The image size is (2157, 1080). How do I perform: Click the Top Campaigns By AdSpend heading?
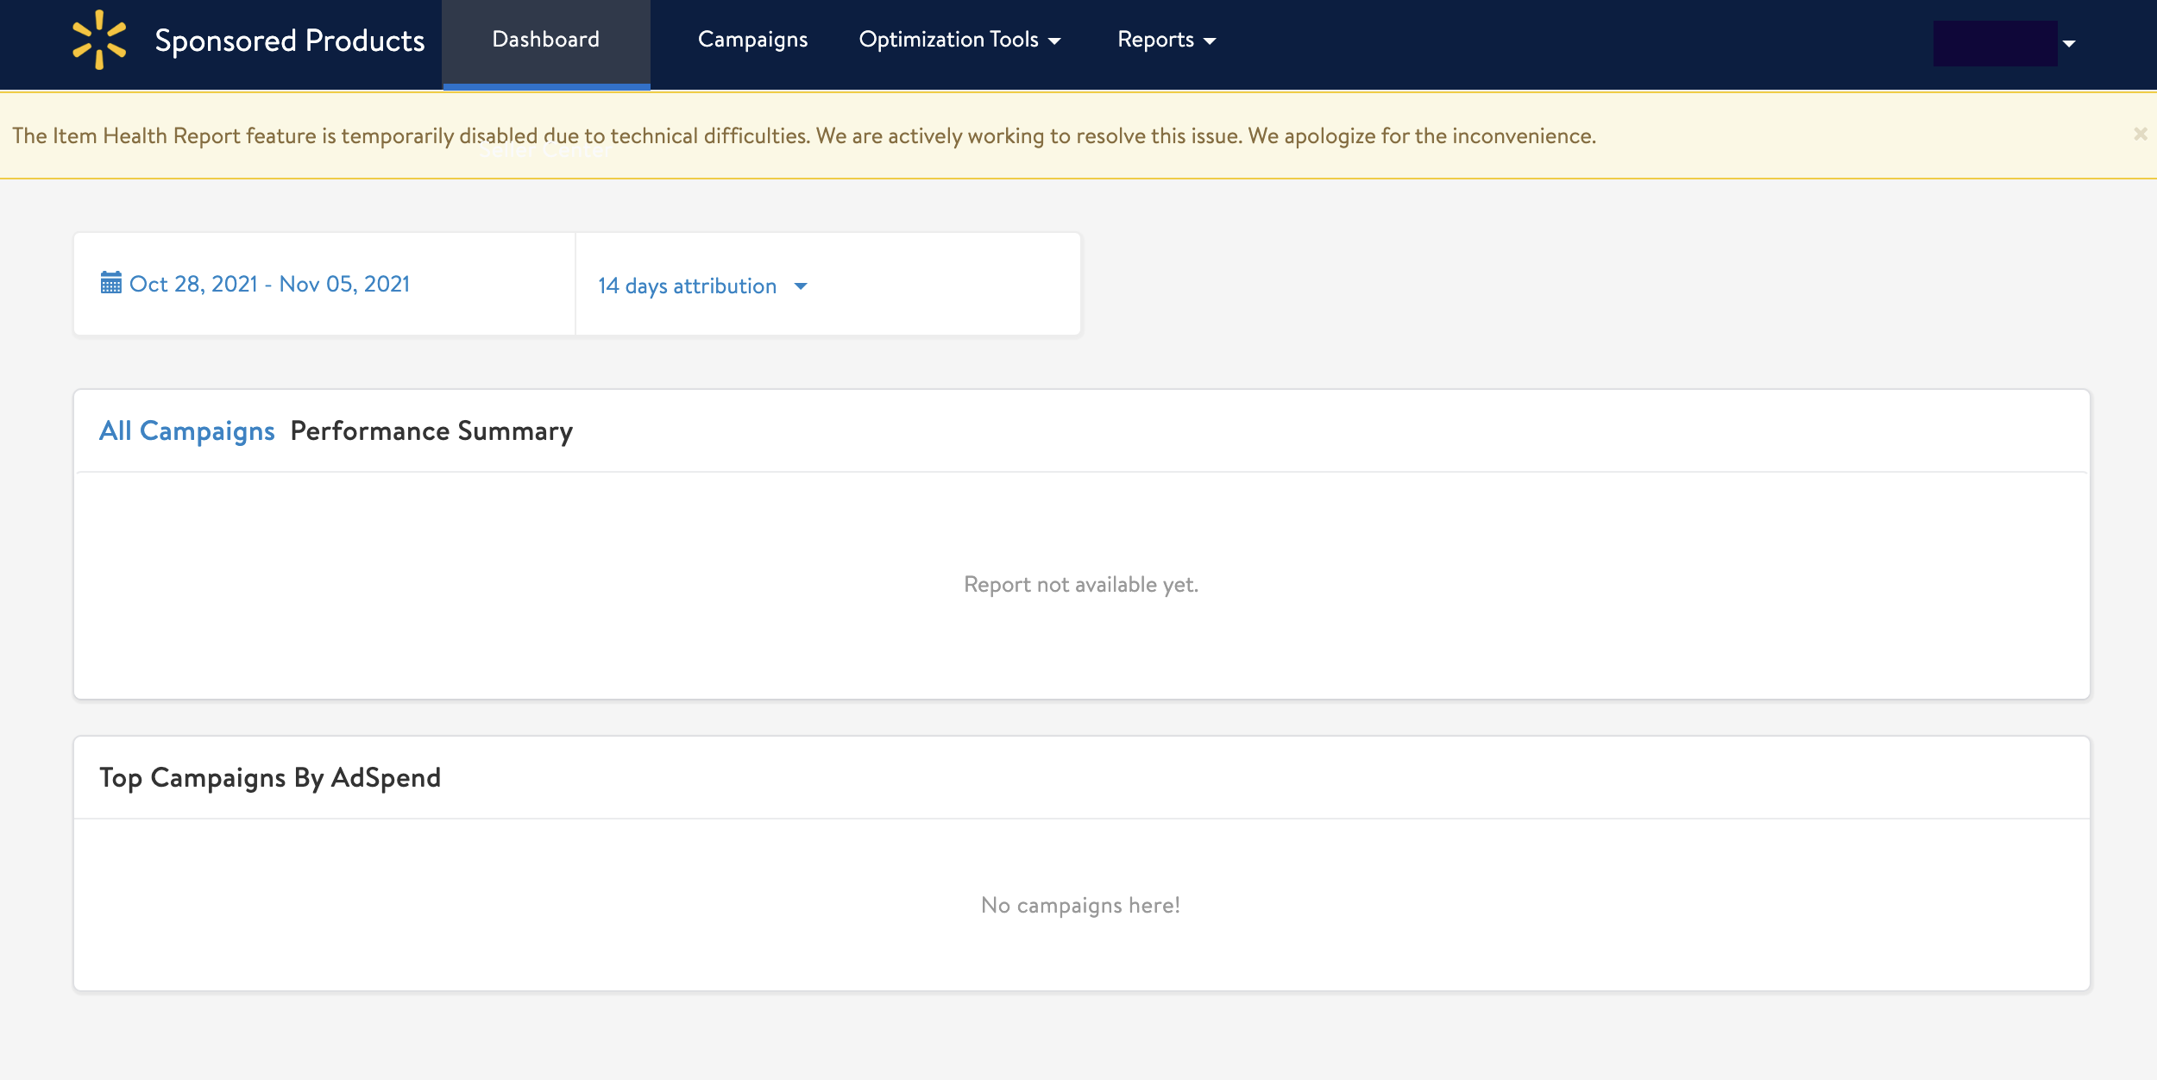270,777
